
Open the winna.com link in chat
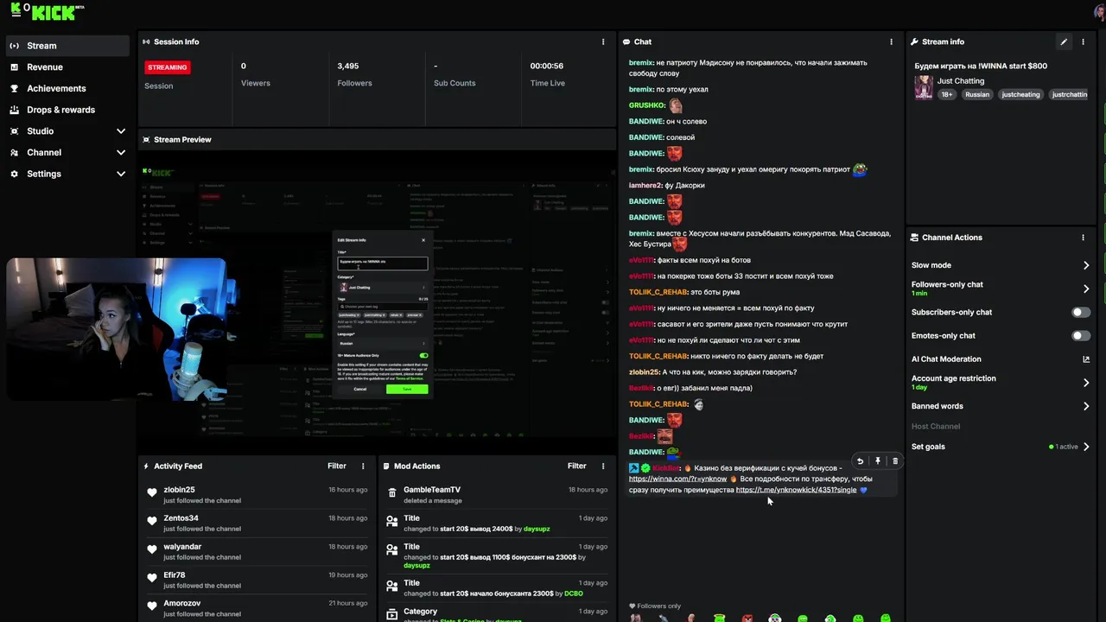(x=677, y=479)
